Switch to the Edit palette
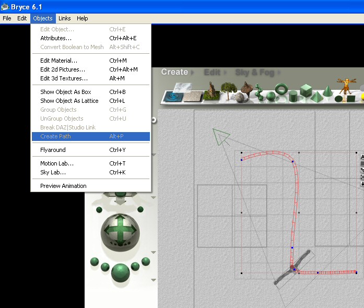Image resolution: width=364 pixels, height=308 pixels. [212, 73]
